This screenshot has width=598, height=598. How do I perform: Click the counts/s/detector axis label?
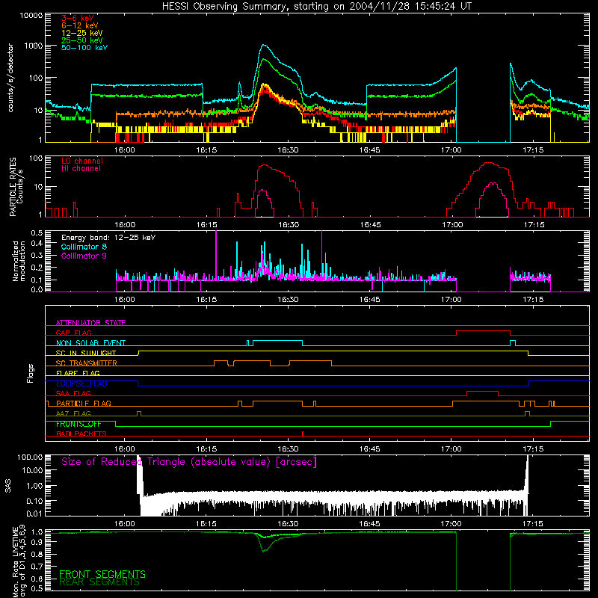pyautogui.click(x=10, y=78)
